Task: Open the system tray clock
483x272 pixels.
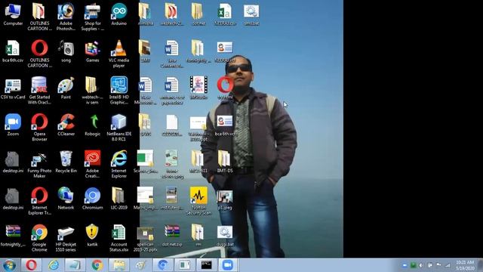Action: 466,265
